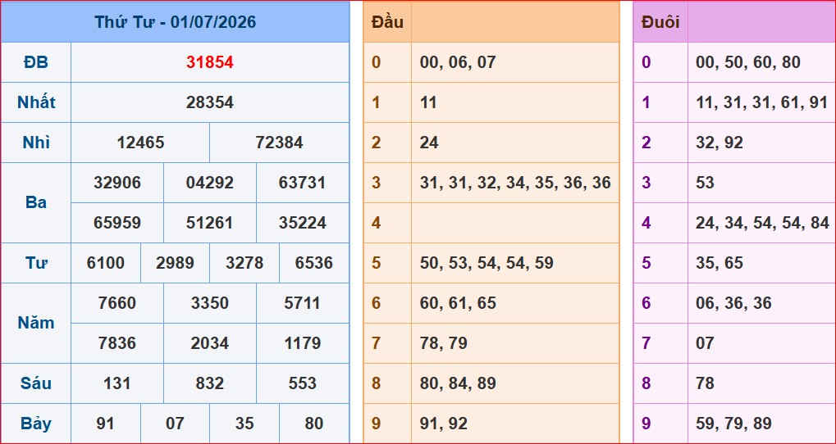836x444 pixels.
Task: Select Đầu 1 value 11
Action: coord(428,102)
